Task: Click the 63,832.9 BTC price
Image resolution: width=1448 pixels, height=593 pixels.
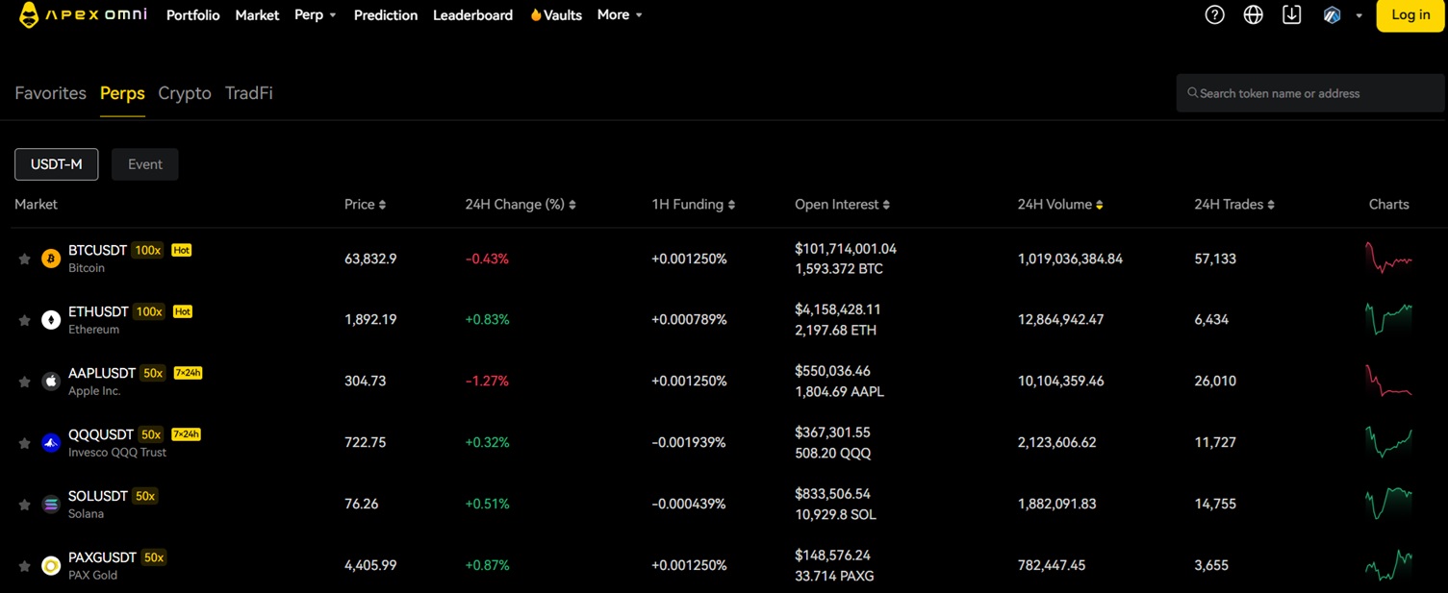Action: pyautogui.click(x=370, y=259)
